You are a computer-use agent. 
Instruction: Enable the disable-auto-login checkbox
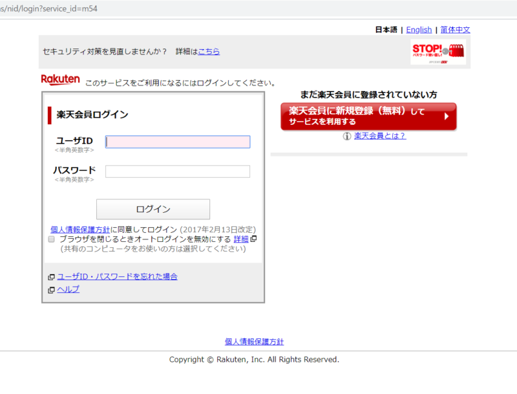coord(52,239)
